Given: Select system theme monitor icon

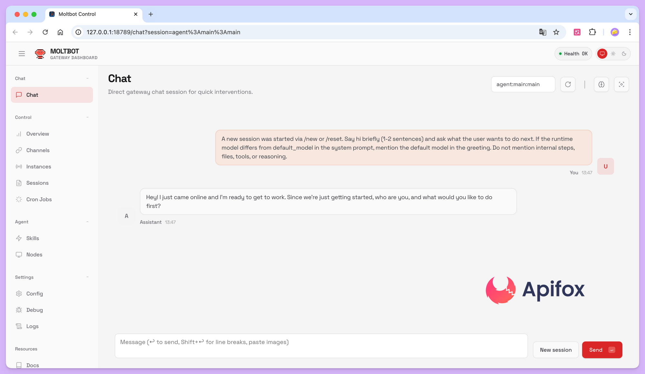Looking at the screenshot, I should click(602, 54).
